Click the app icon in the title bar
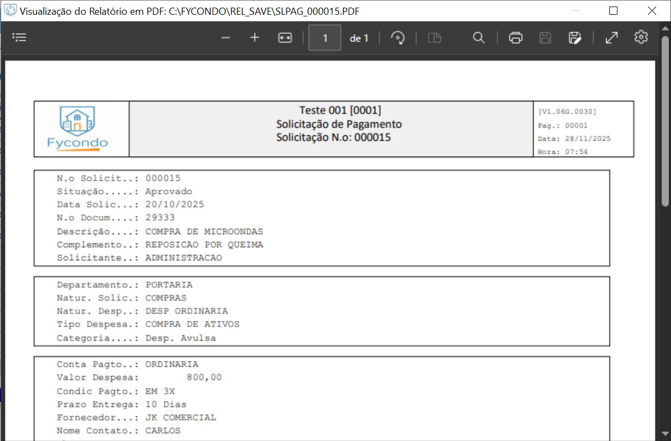671x441 pixels. pos(10,11)
